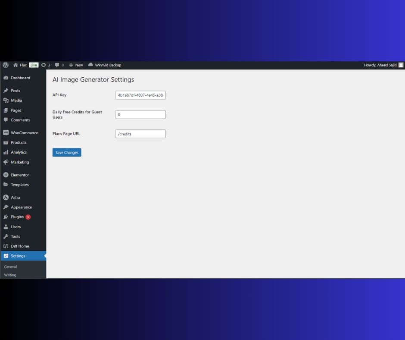Open the Media library menu

[16, 101]
